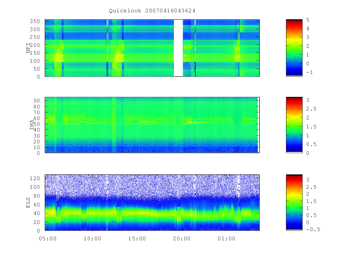Click the 350 tick on the NPI axis
346x259 pixels.
(x=35, y=21)
